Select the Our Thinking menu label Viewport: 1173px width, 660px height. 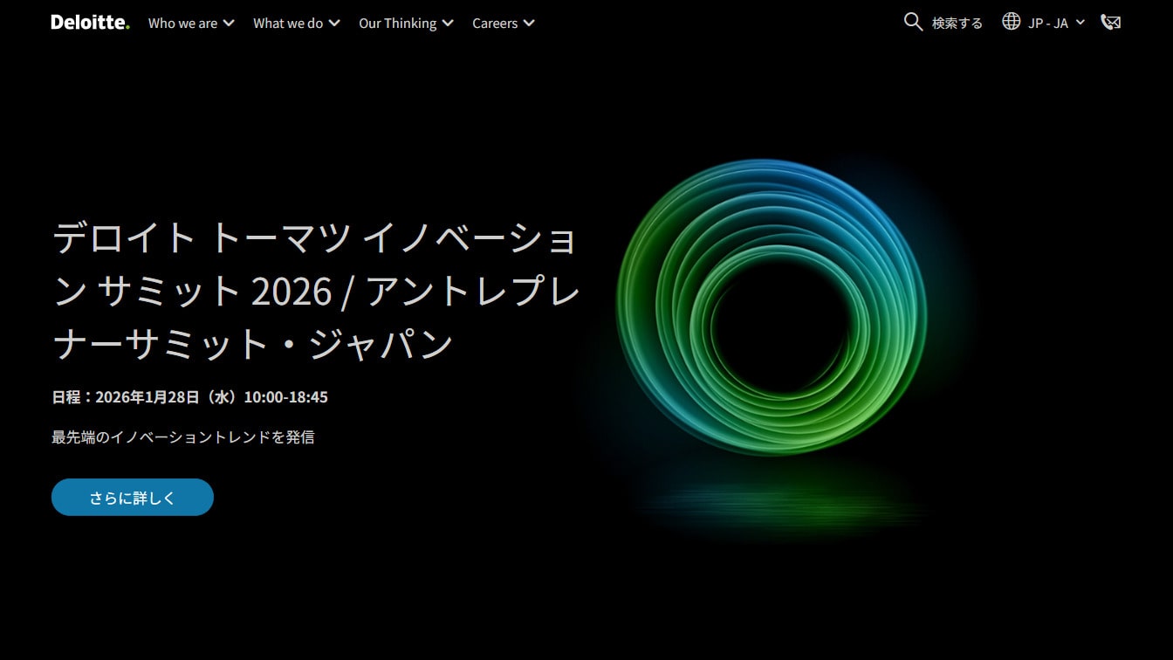click(397, 24)
